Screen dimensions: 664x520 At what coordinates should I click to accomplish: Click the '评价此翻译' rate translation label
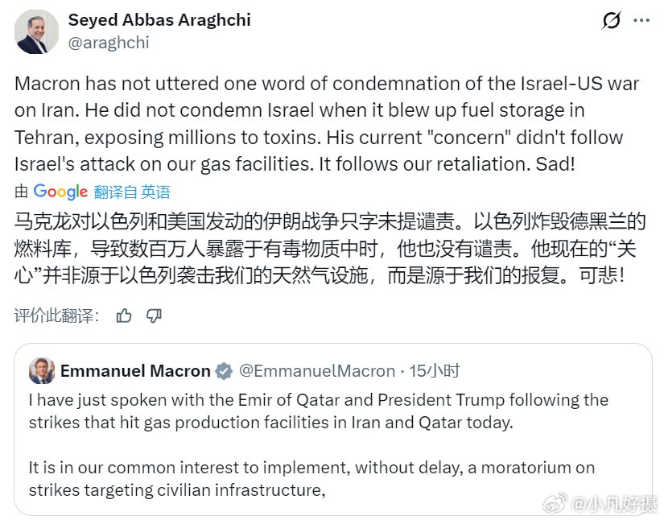(56, 316)
